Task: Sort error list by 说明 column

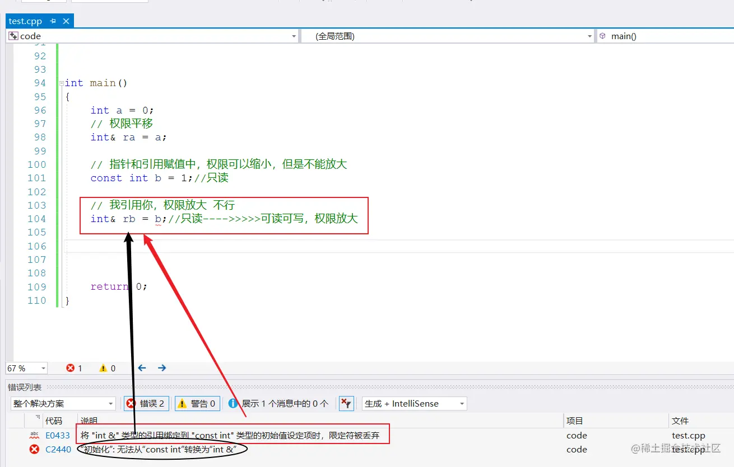Action: pos(89,421)
